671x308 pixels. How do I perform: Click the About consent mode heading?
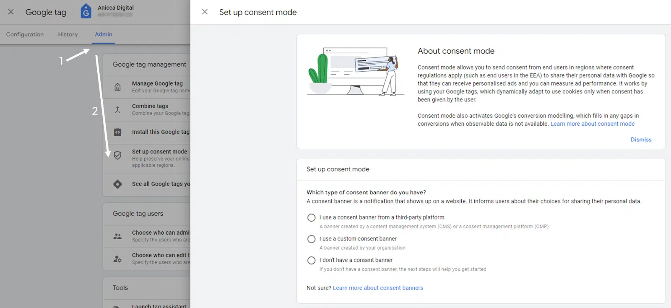[456, 51]
